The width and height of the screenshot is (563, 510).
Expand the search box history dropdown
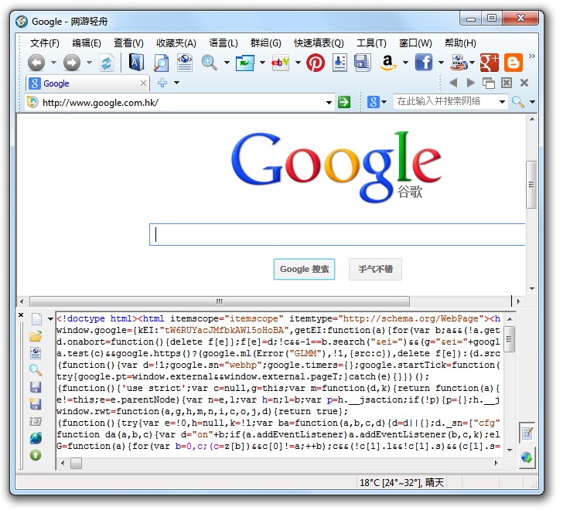pos(503,102)
